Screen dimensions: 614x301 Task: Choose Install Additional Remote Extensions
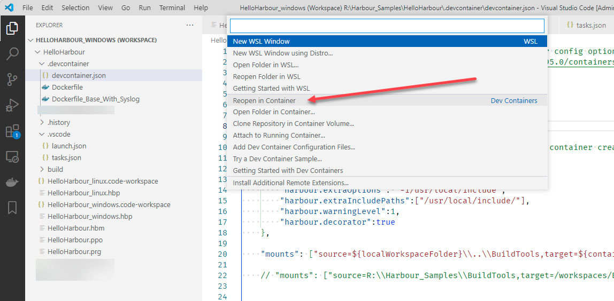pyautogui.click(x=290, y=183)
